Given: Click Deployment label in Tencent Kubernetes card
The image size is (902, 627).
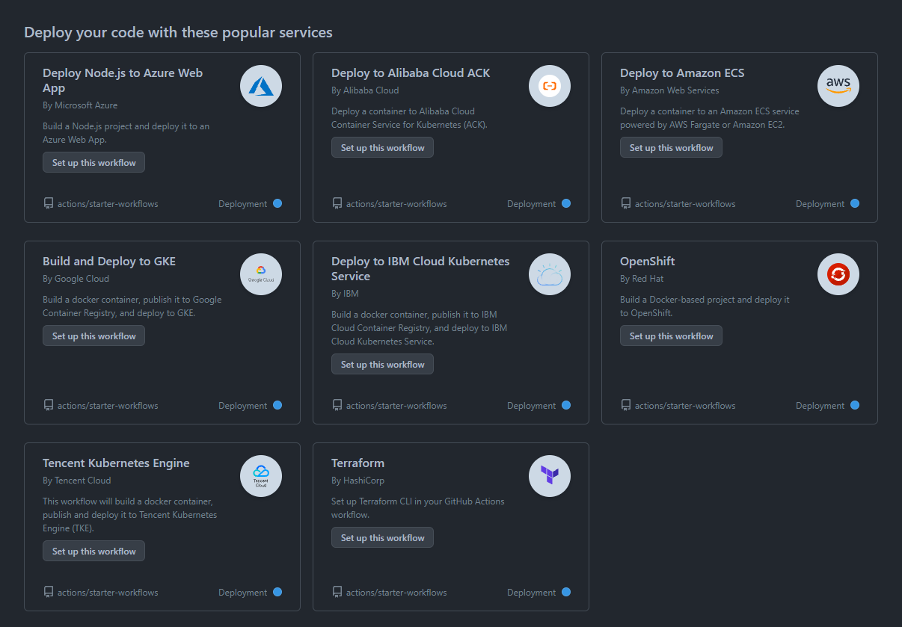Looking at the screenshot, I should 242,593.
